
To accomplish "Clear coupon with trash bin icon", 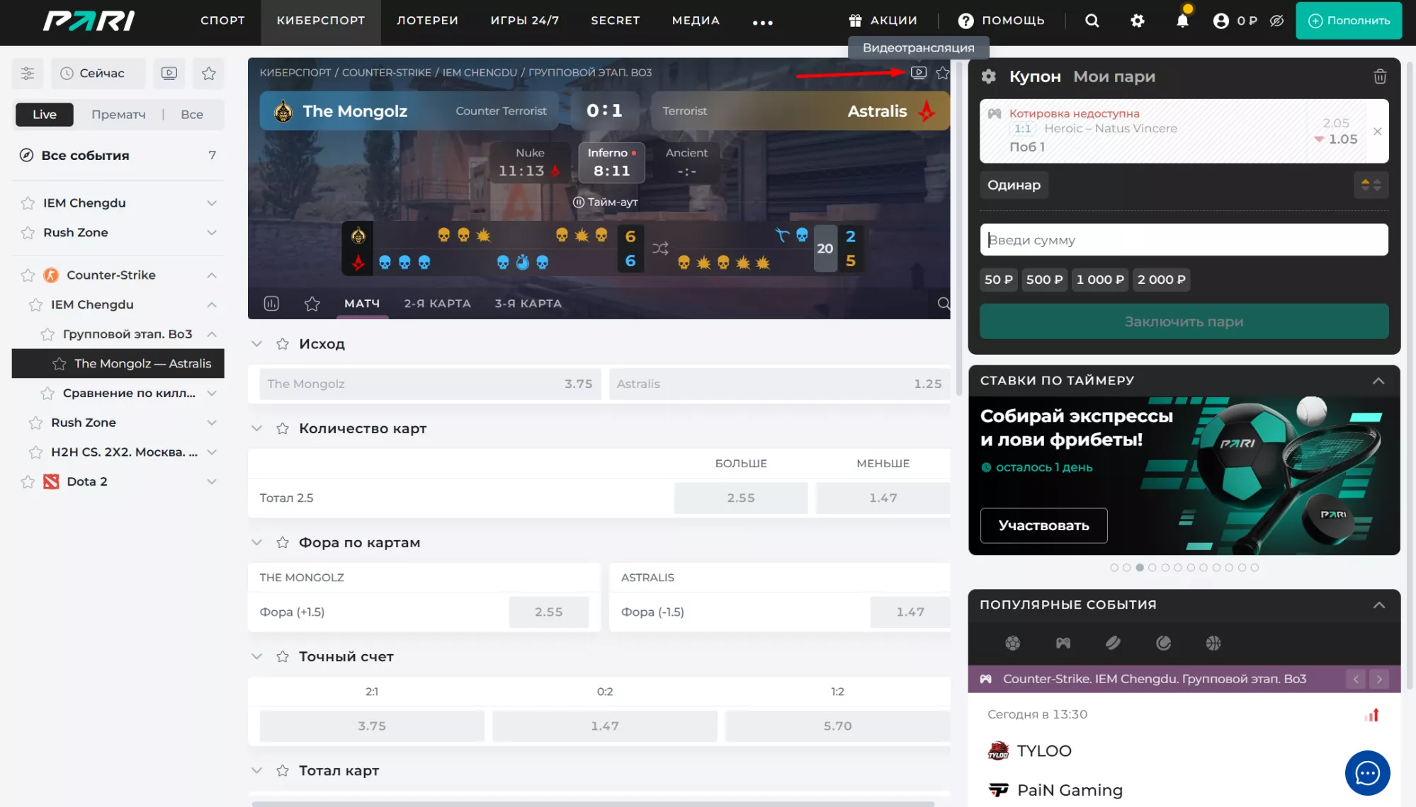I will tap(1379, 76).
